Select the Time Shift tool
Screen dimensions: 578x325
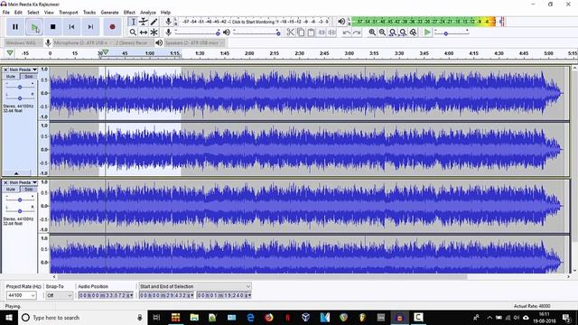[144, 32]
